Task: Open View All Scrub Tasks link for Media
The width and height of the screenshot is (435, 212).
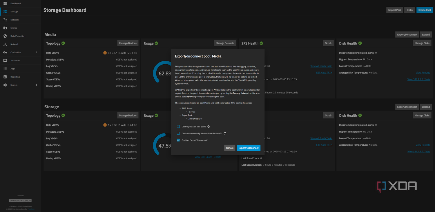Action: click(321, 66)
